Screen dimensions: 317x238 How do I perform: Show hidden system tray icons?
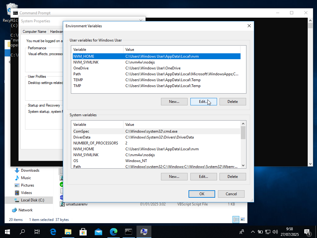(253, 231)
